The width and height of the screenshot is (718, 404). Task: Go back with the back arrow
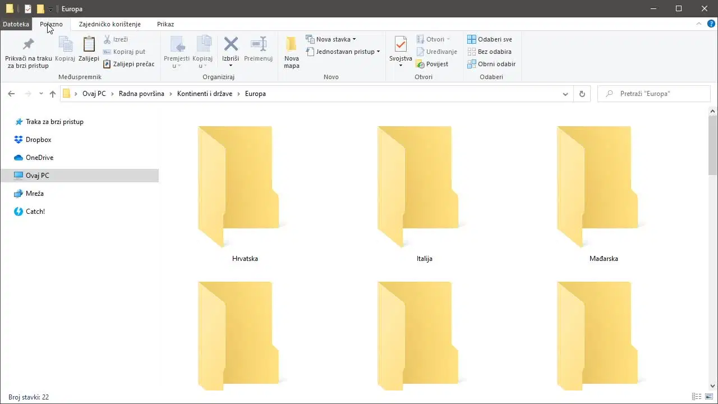tap(11, 94)
